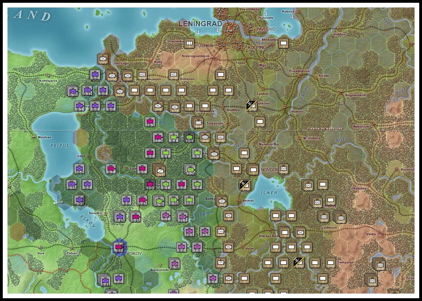Click the Volkhov town label

pyautogui.click(x=339, y=35)
